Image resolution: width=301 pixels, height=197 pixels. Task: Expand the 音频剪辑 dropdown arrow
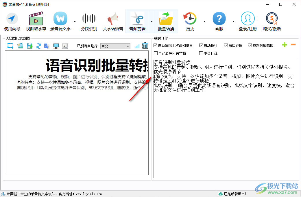click(152, 21)
